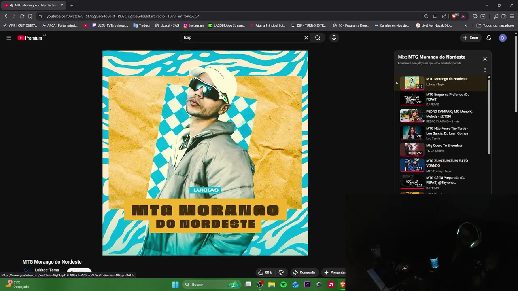
Task: Open the Lukkas: Tema channel
Action: click(x=47, y=270)
